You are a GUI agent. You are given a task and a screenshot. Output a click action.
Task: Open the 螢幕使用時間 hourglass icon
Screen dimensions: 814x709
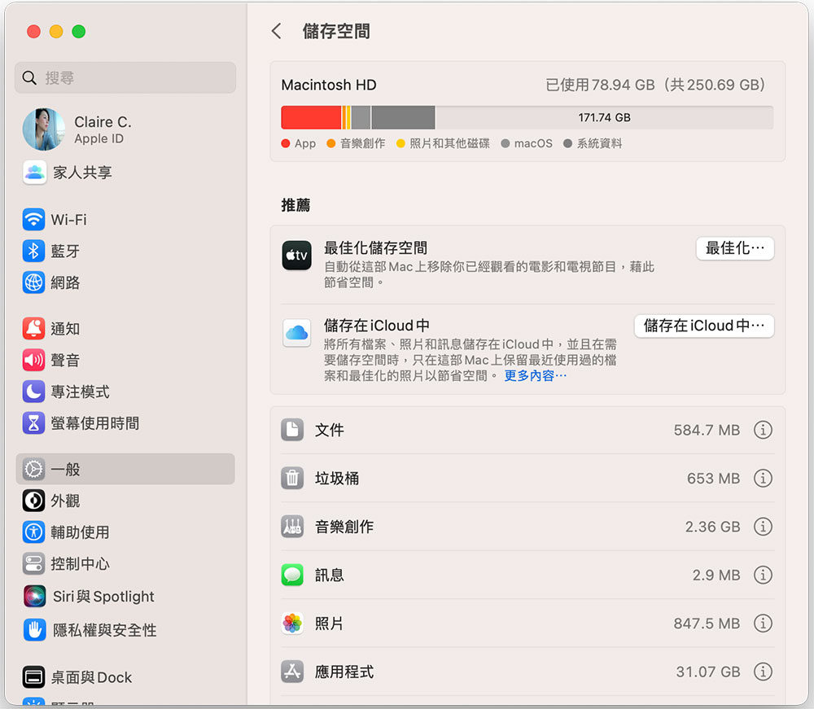point(33,423)
